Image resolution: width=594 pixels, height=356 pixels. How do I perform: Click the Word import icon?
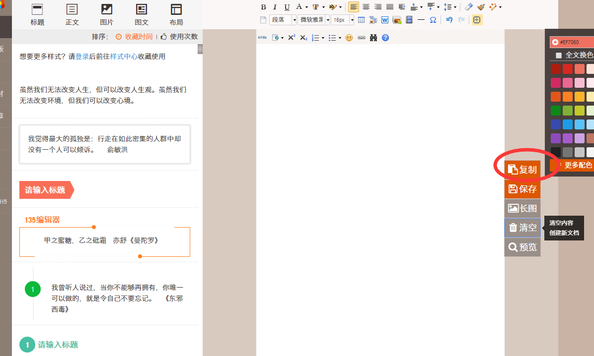[x=385, y=20]
